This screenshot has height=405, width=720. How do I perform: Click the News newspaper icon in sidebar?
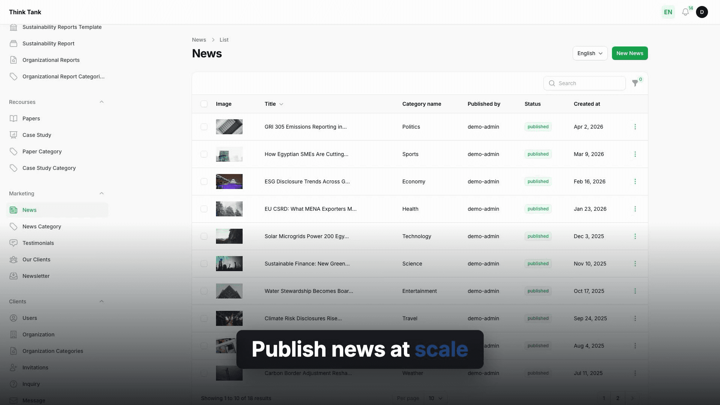(13, 210)
